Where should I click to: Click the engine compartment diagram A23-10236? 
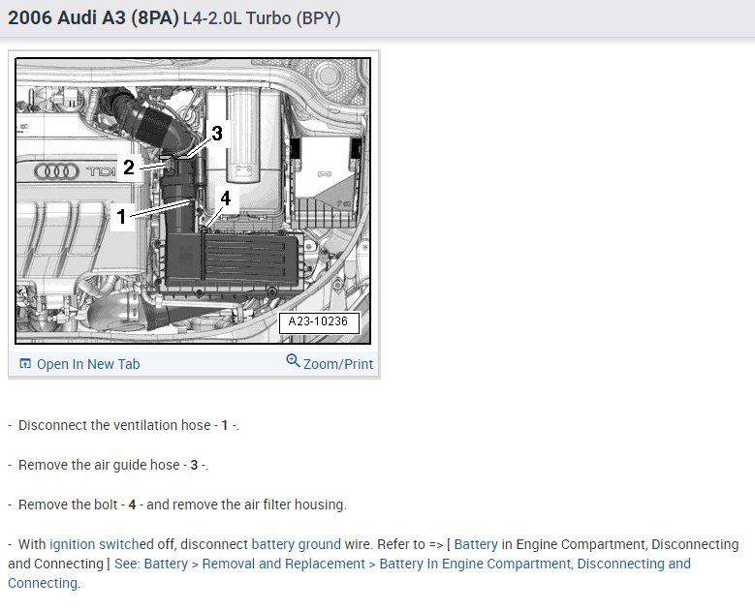(x=193, y=201)
